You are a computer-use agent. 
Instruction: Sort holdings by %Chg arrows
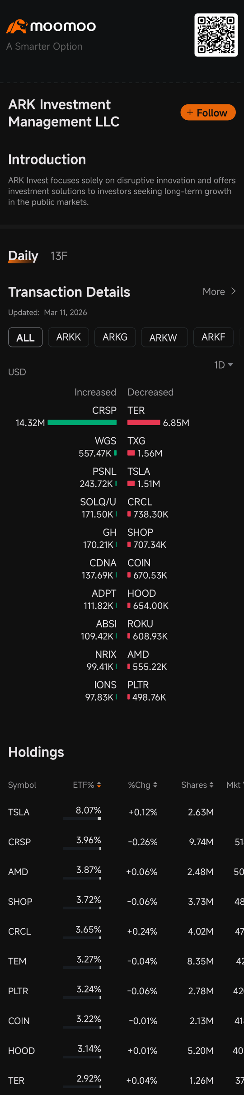pos(155,785)
